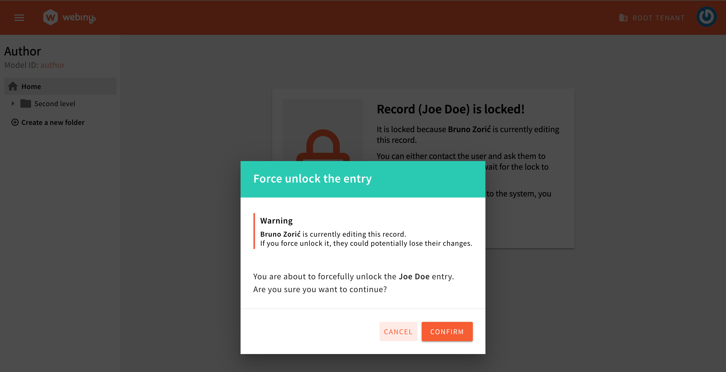Click the hamburger menu icon
The height and width of the screenshot is (372, 726).
coord(20,18)
